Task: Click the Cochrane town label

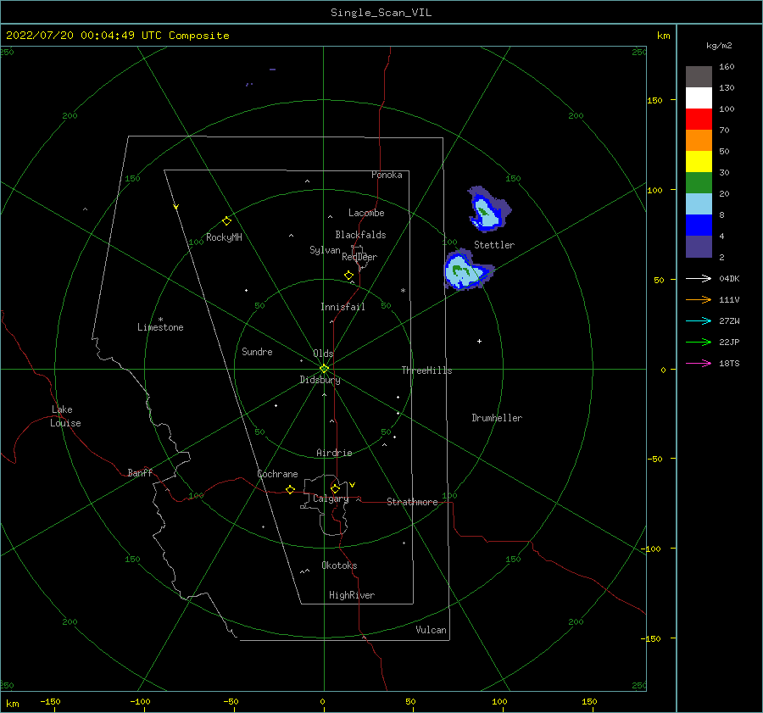Action: tap(277, 474)
